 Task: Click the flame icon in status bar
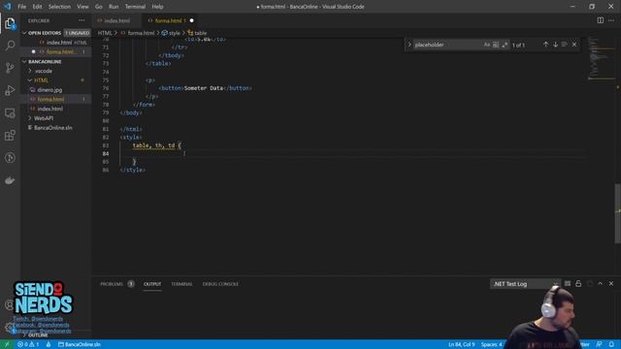49,344
